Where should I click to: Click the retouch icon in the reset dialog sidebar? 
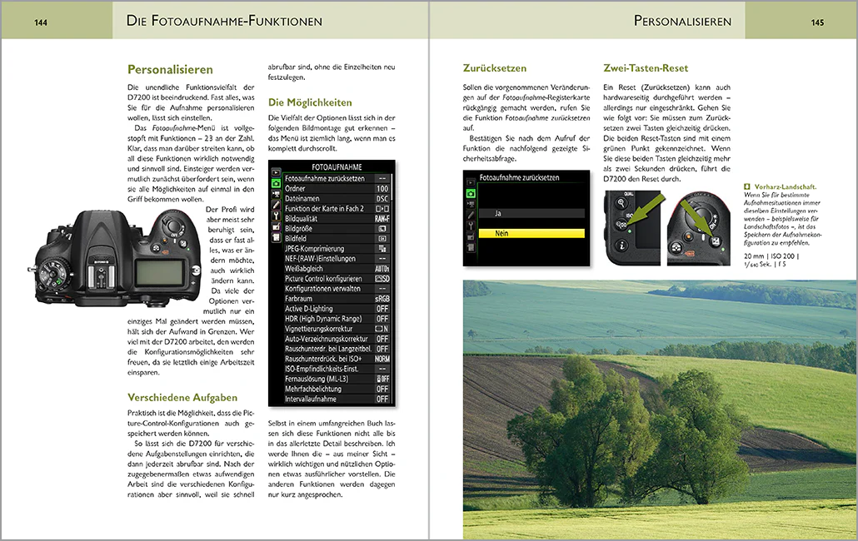pos(470,236)
